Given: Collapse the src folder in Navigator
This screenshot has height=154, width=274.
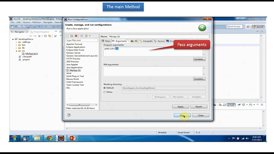Looking at the screenshot, I should click(x=16, y=51).
